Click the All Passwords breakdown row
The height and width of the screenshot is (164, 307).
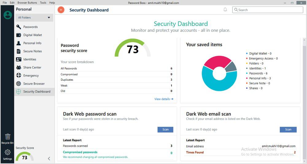116,69
